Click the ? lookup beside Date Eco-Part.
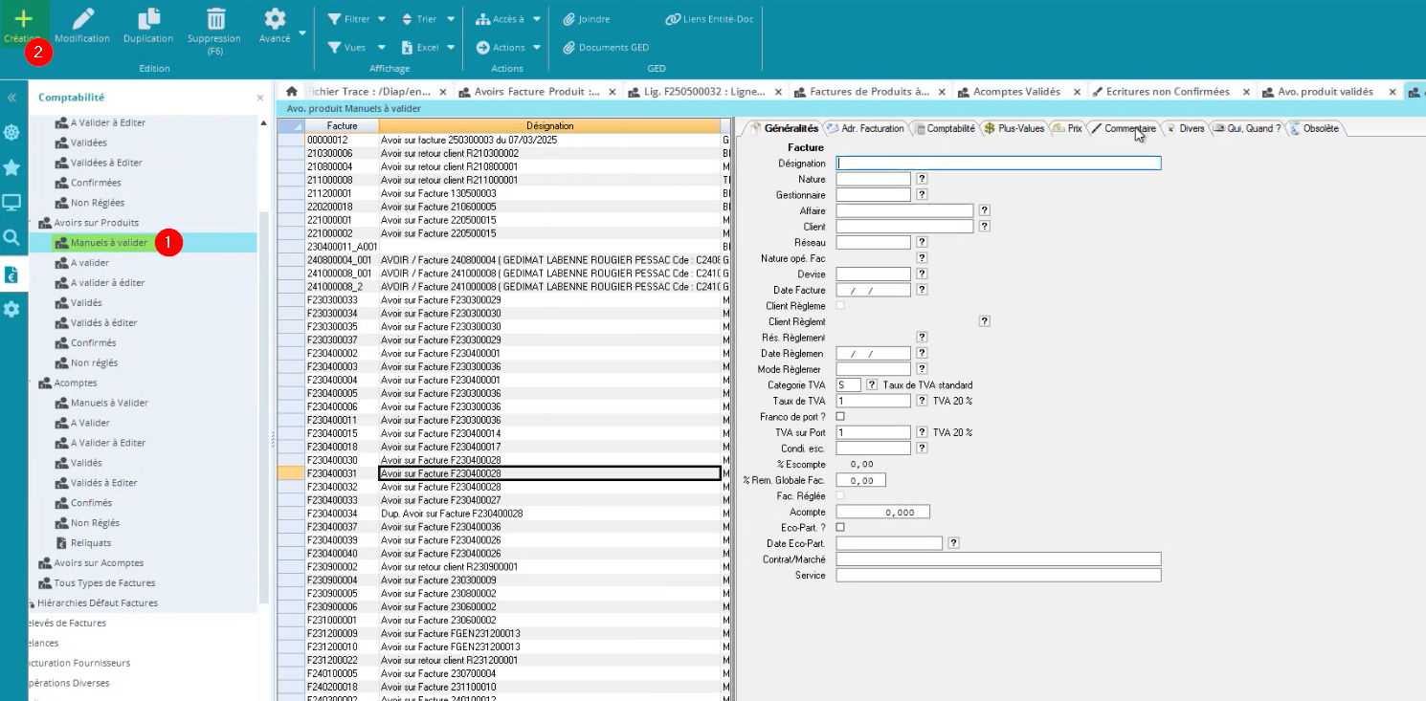This screenshot has width=1426, height=701. [x=953, y=543]
